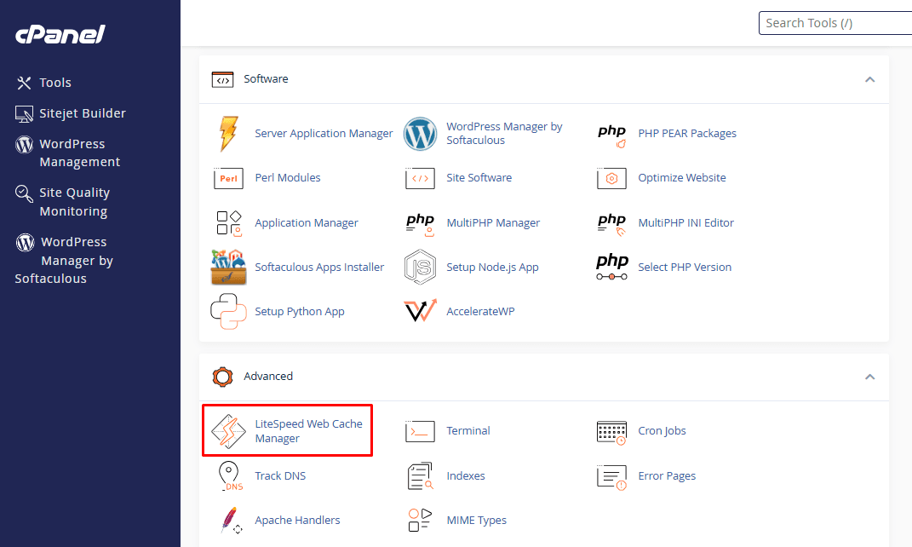Click the Error Pages link
This screenshot has height=547, width=912.
pos(667,476)
